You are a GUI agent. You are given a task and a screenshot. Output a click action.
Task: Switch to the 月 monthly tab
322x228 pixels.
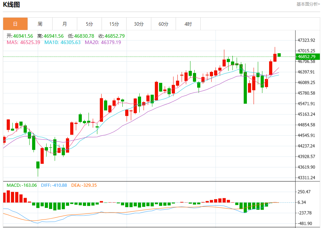click(65, 24)
